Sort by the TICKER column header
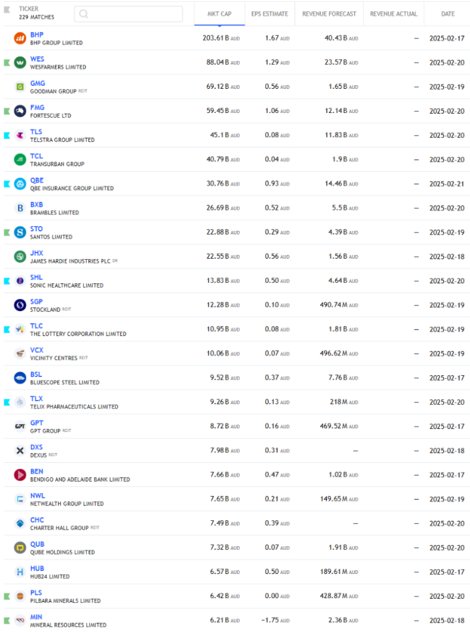Image resolution: width=470 pixels, height=632 pixels. coord(28,9)
